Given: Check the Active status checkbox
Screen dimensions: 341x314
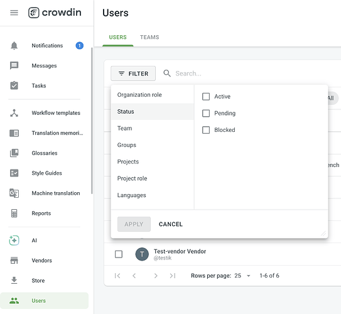Looking at the screenshot, I should [x=206, y=97].
